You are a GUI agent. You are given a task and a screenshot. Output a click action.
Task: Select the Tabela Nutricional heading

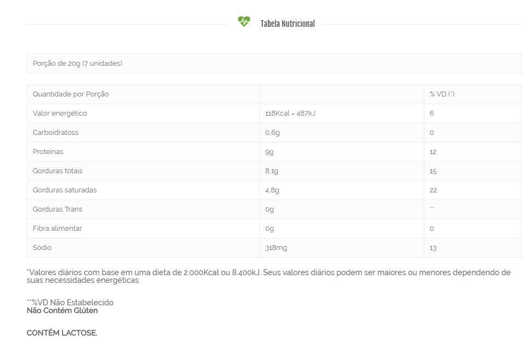287,24
